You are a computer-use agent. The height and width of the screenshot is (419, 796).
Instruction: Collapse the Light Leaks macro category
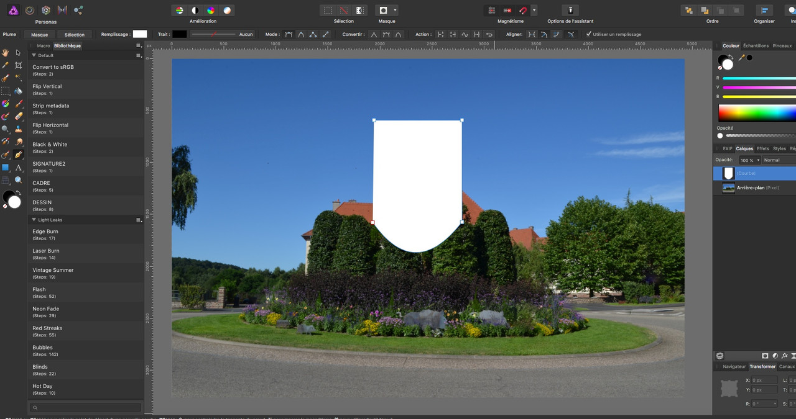click(x=34, y=220)
